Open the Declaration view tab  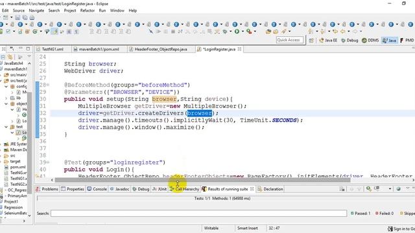coord(270,189)
